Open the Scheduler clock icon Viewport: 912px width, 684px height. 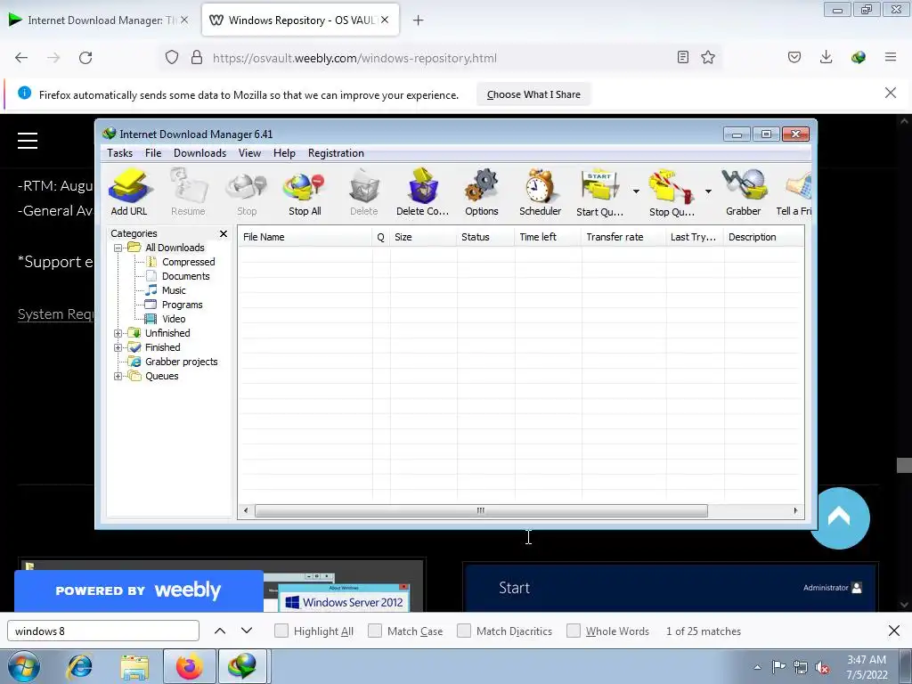pos(541,192)
